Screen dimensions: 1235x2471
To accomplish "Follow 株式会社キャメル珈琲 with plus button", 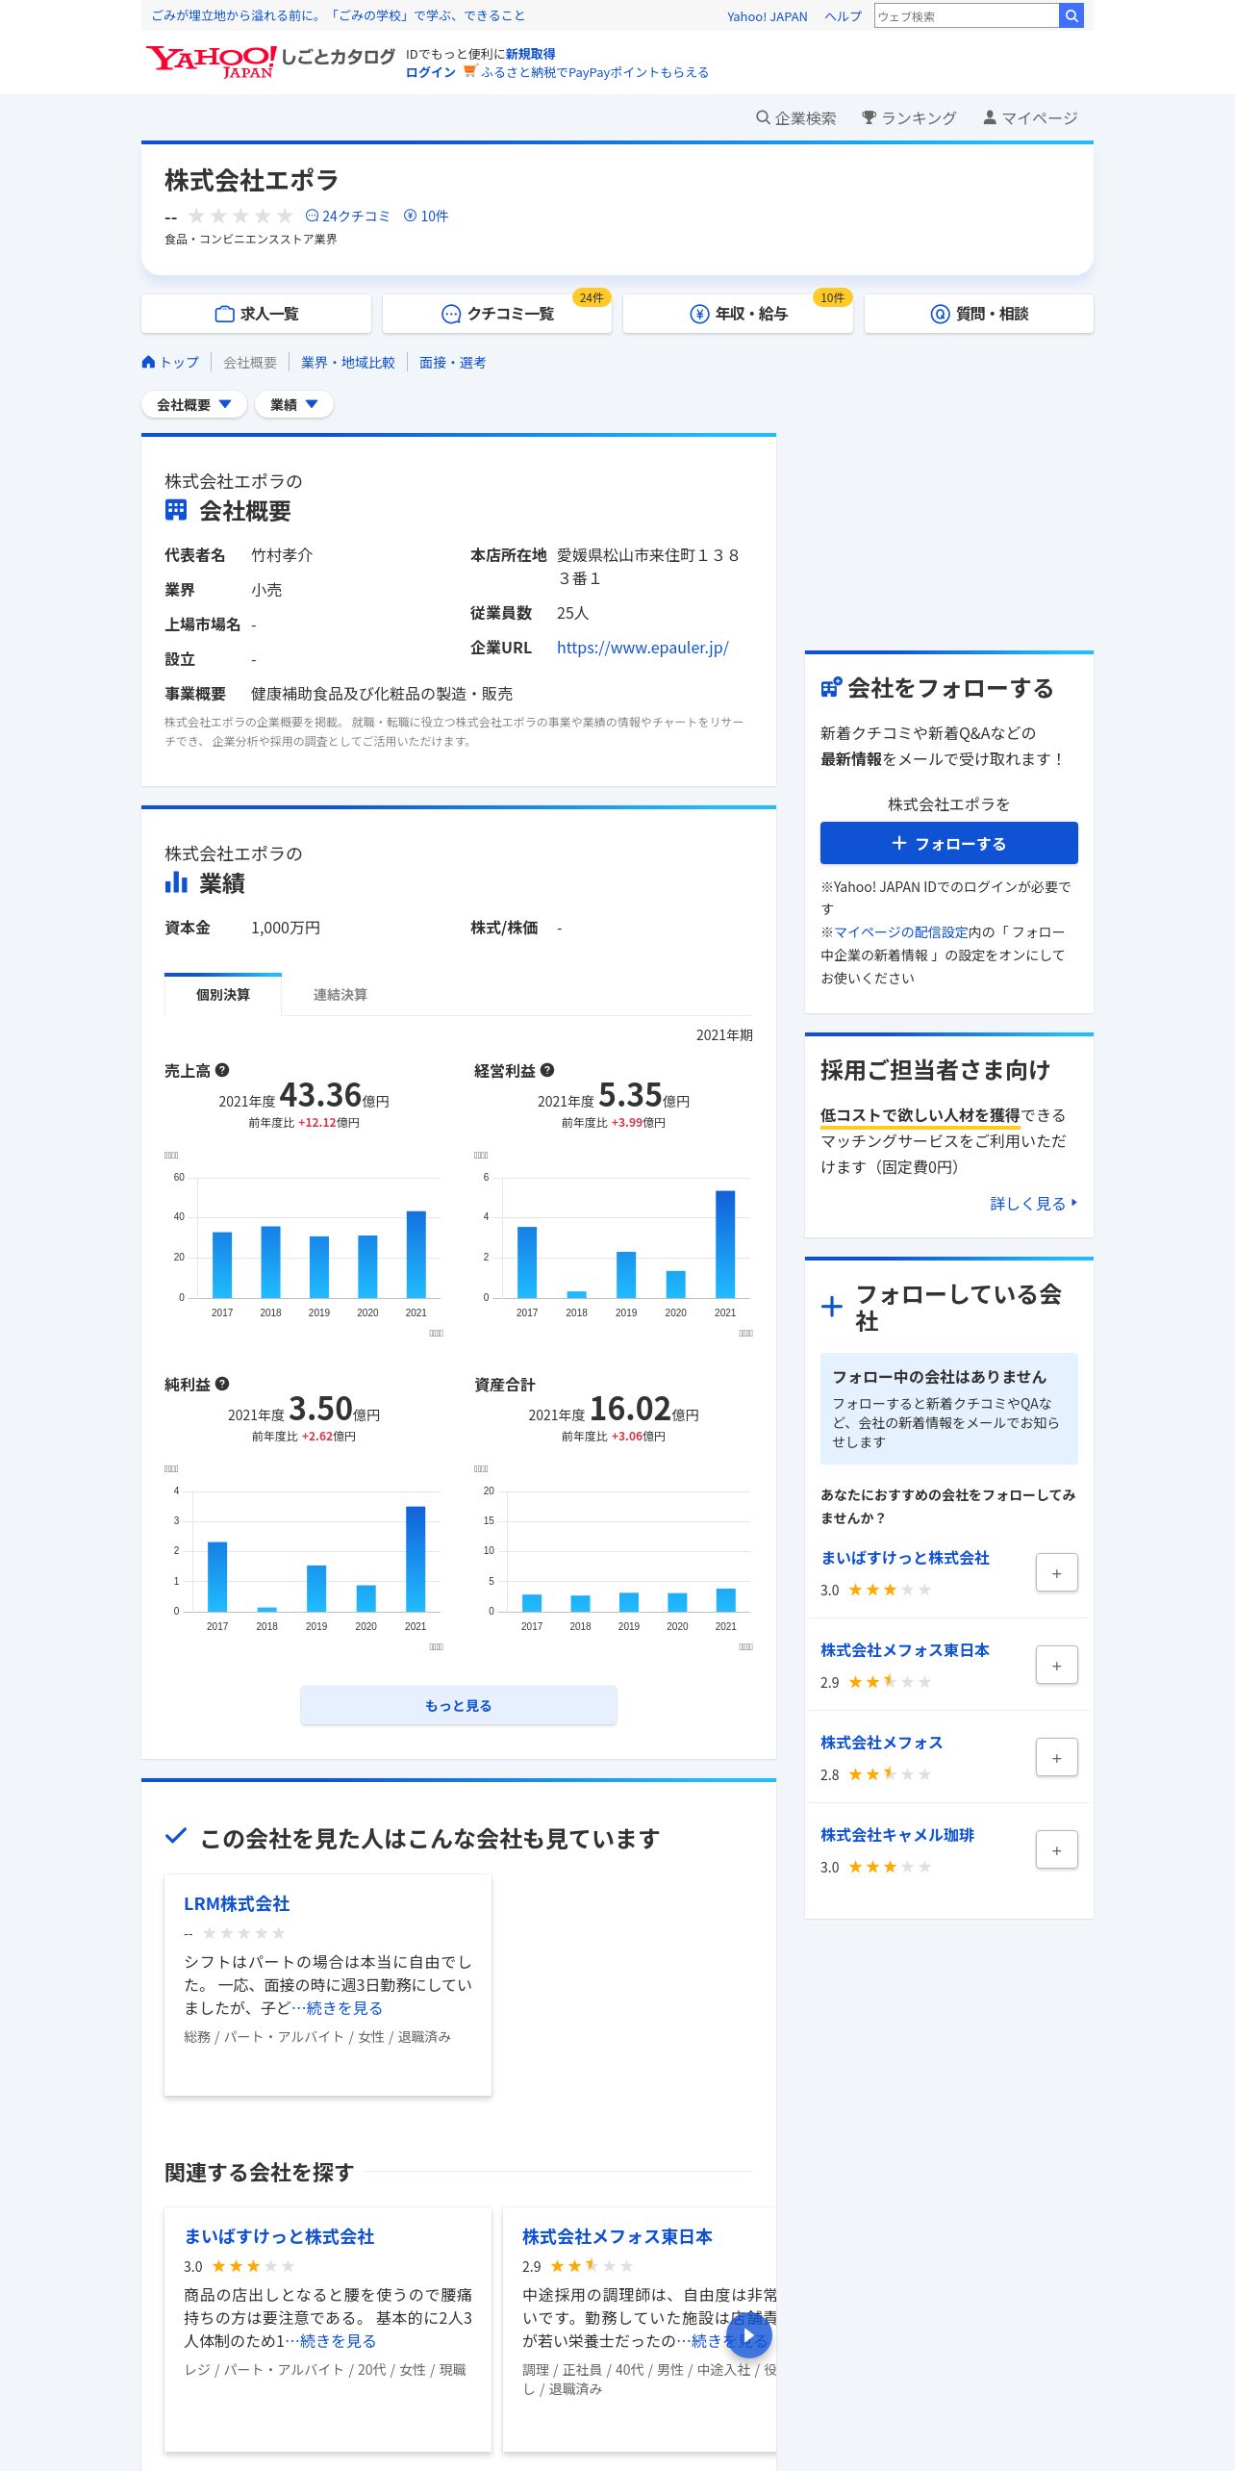I will pos(1057,1849).
